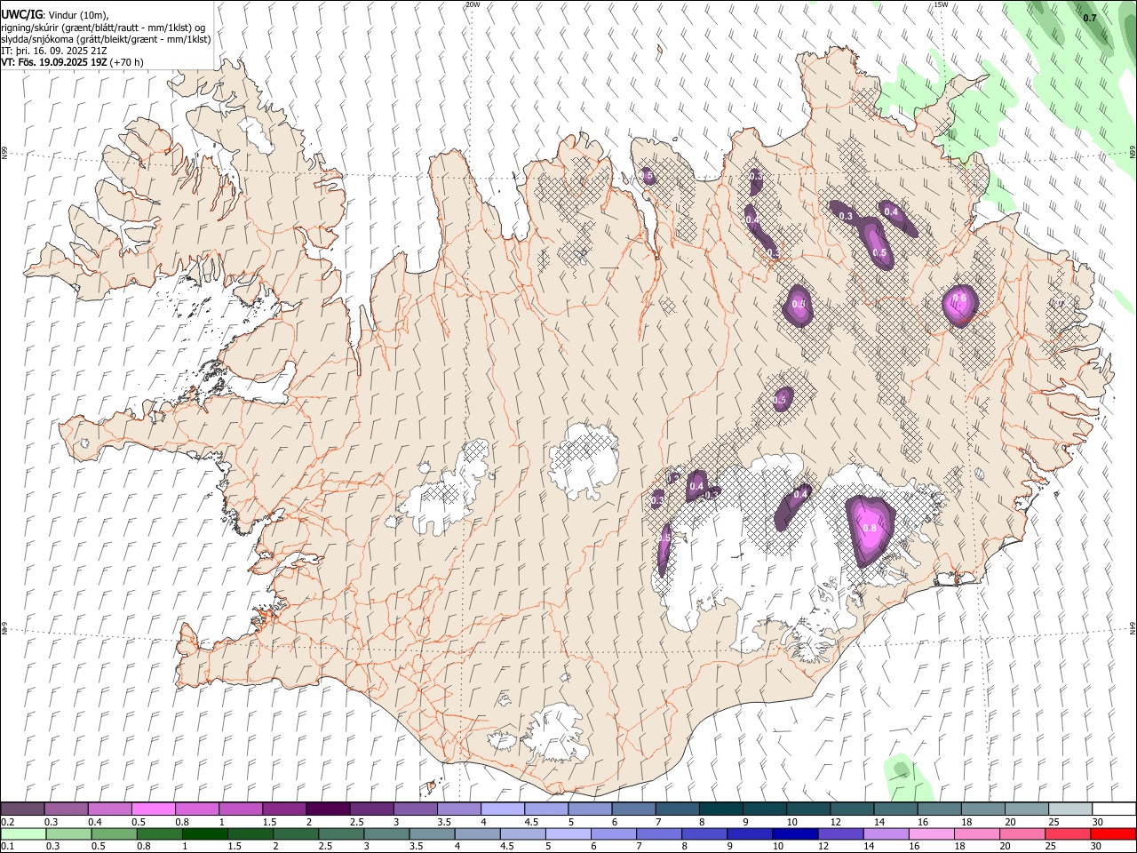Image resolution: width=1137 pixels, height=853 pixels.
Task: Click lower-row pink swatch between 18 and 20
Action: [x=976, y=833]
